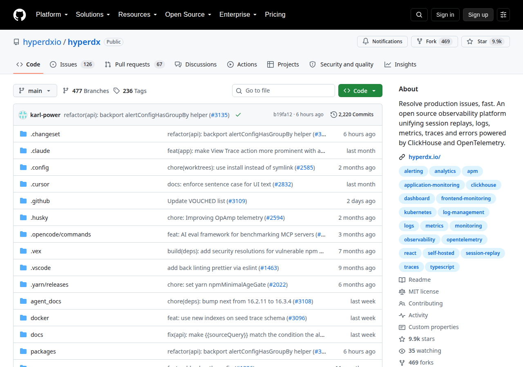The image size is (523, 367).
Task: Click the folder icon beside docker
Action: point(23,318)
